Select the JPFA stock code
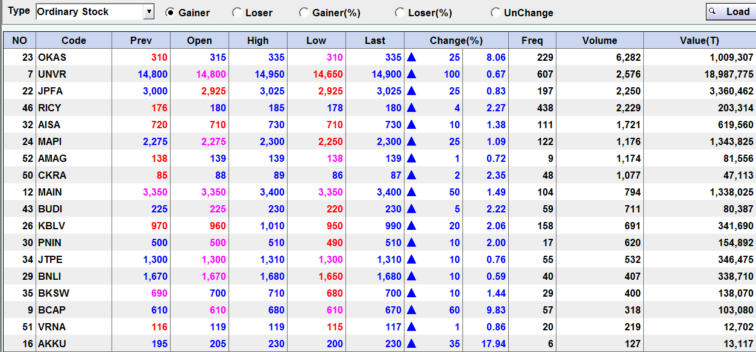Image resolution: width=756 pixels, height=352 pixels. point(51,91)
